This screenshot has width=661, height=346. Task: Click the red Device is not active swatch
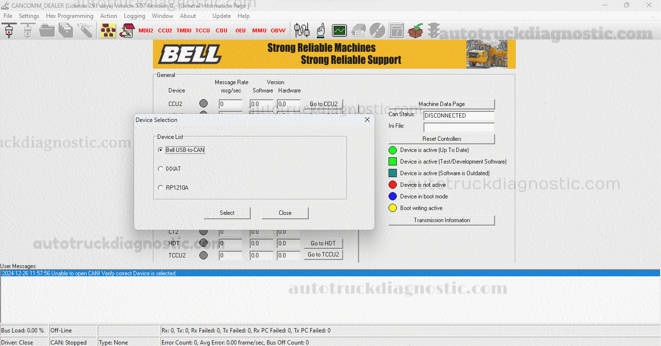392,185
